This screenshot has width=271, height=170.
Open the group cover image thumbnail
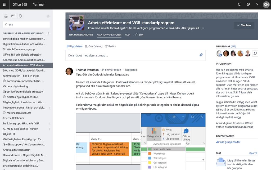point(77,23)
